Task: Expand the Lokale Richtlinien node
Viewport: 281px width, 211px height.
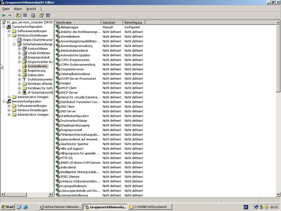Action: tap(19, 53)
